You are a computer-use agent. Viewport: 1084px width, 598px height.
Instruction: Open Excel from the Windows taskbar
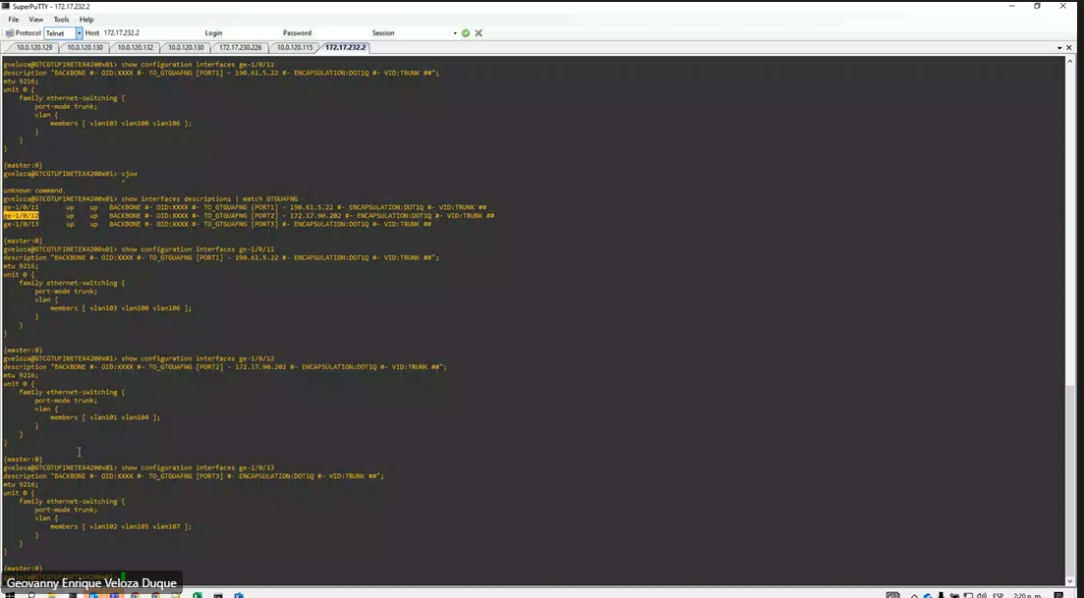pyautogui.click(x=197, y=594)
